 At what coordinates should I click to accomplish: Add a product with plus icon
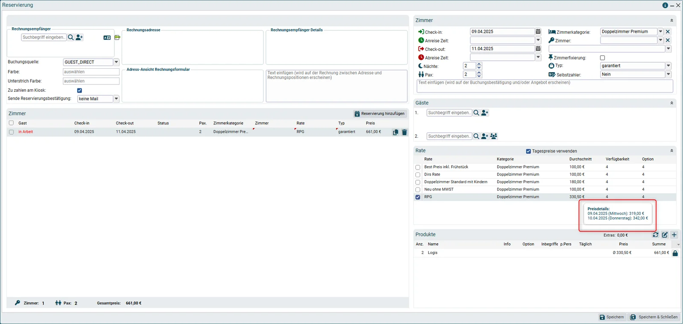click(674, 235)
